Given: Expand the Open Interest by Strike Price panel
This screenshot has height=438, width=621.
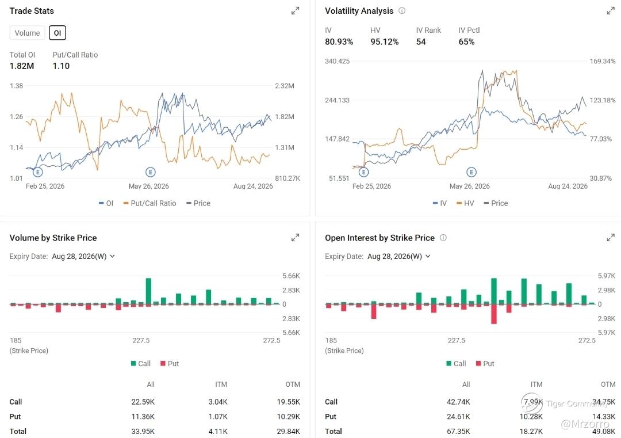Looking at the screenshot, I should click(x=611, y=238).
